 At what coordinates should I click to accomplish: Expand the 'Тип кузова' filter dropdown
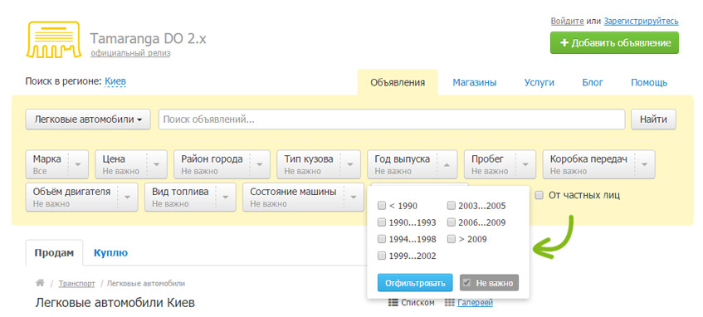tap(319, 164)
